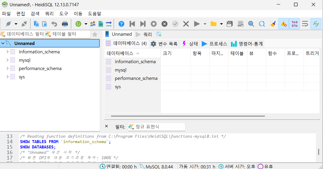Switch to the 상태 tab
Viewport: 323px width, 169px height.
click(x=190, y=44)
